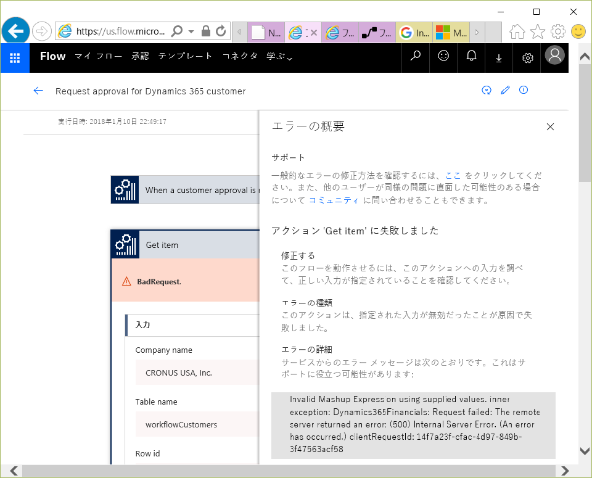Viewport: 592px width, 478px height.
Task: Open the 承認 menu item
Action: click(140, 57)
